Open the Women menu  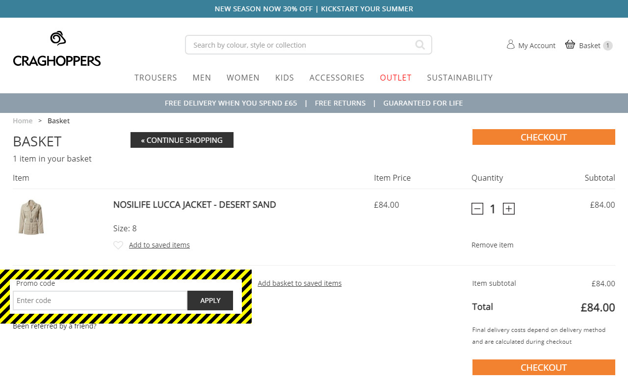point(243,78)
